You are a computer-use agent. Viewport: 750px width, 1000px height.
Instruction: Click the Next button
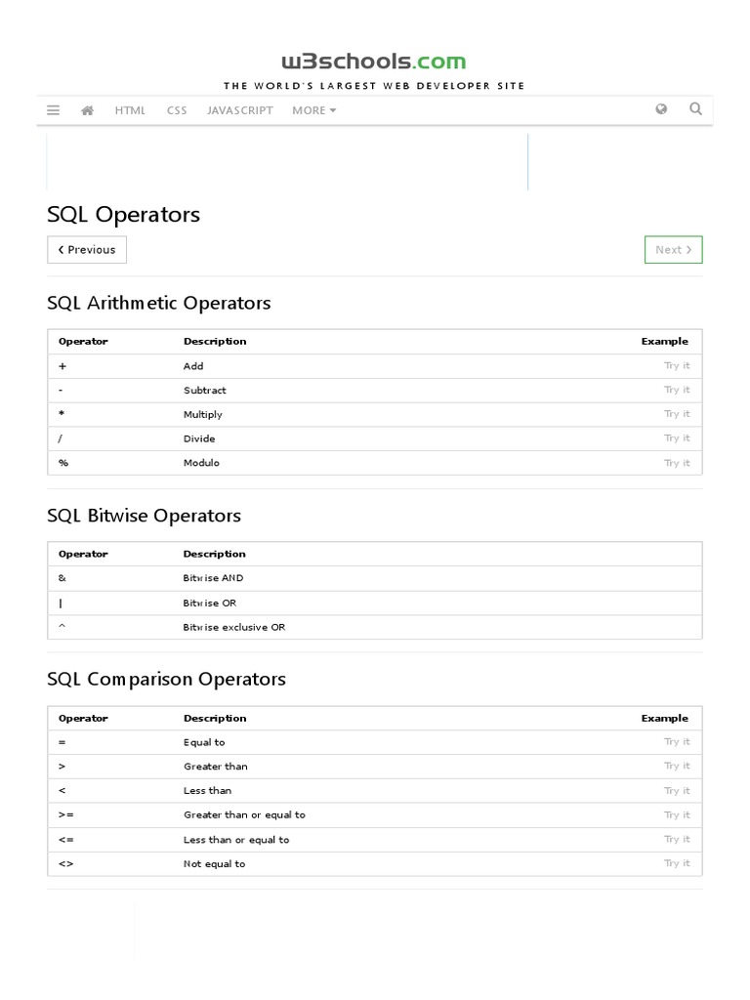[673, 250]
